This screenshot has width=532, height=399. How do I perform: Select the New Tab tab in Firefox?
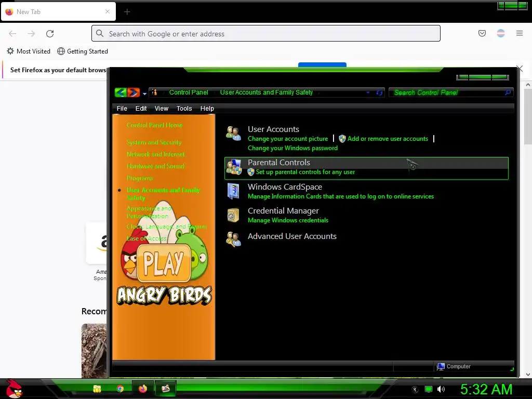[x=58, y=11]
